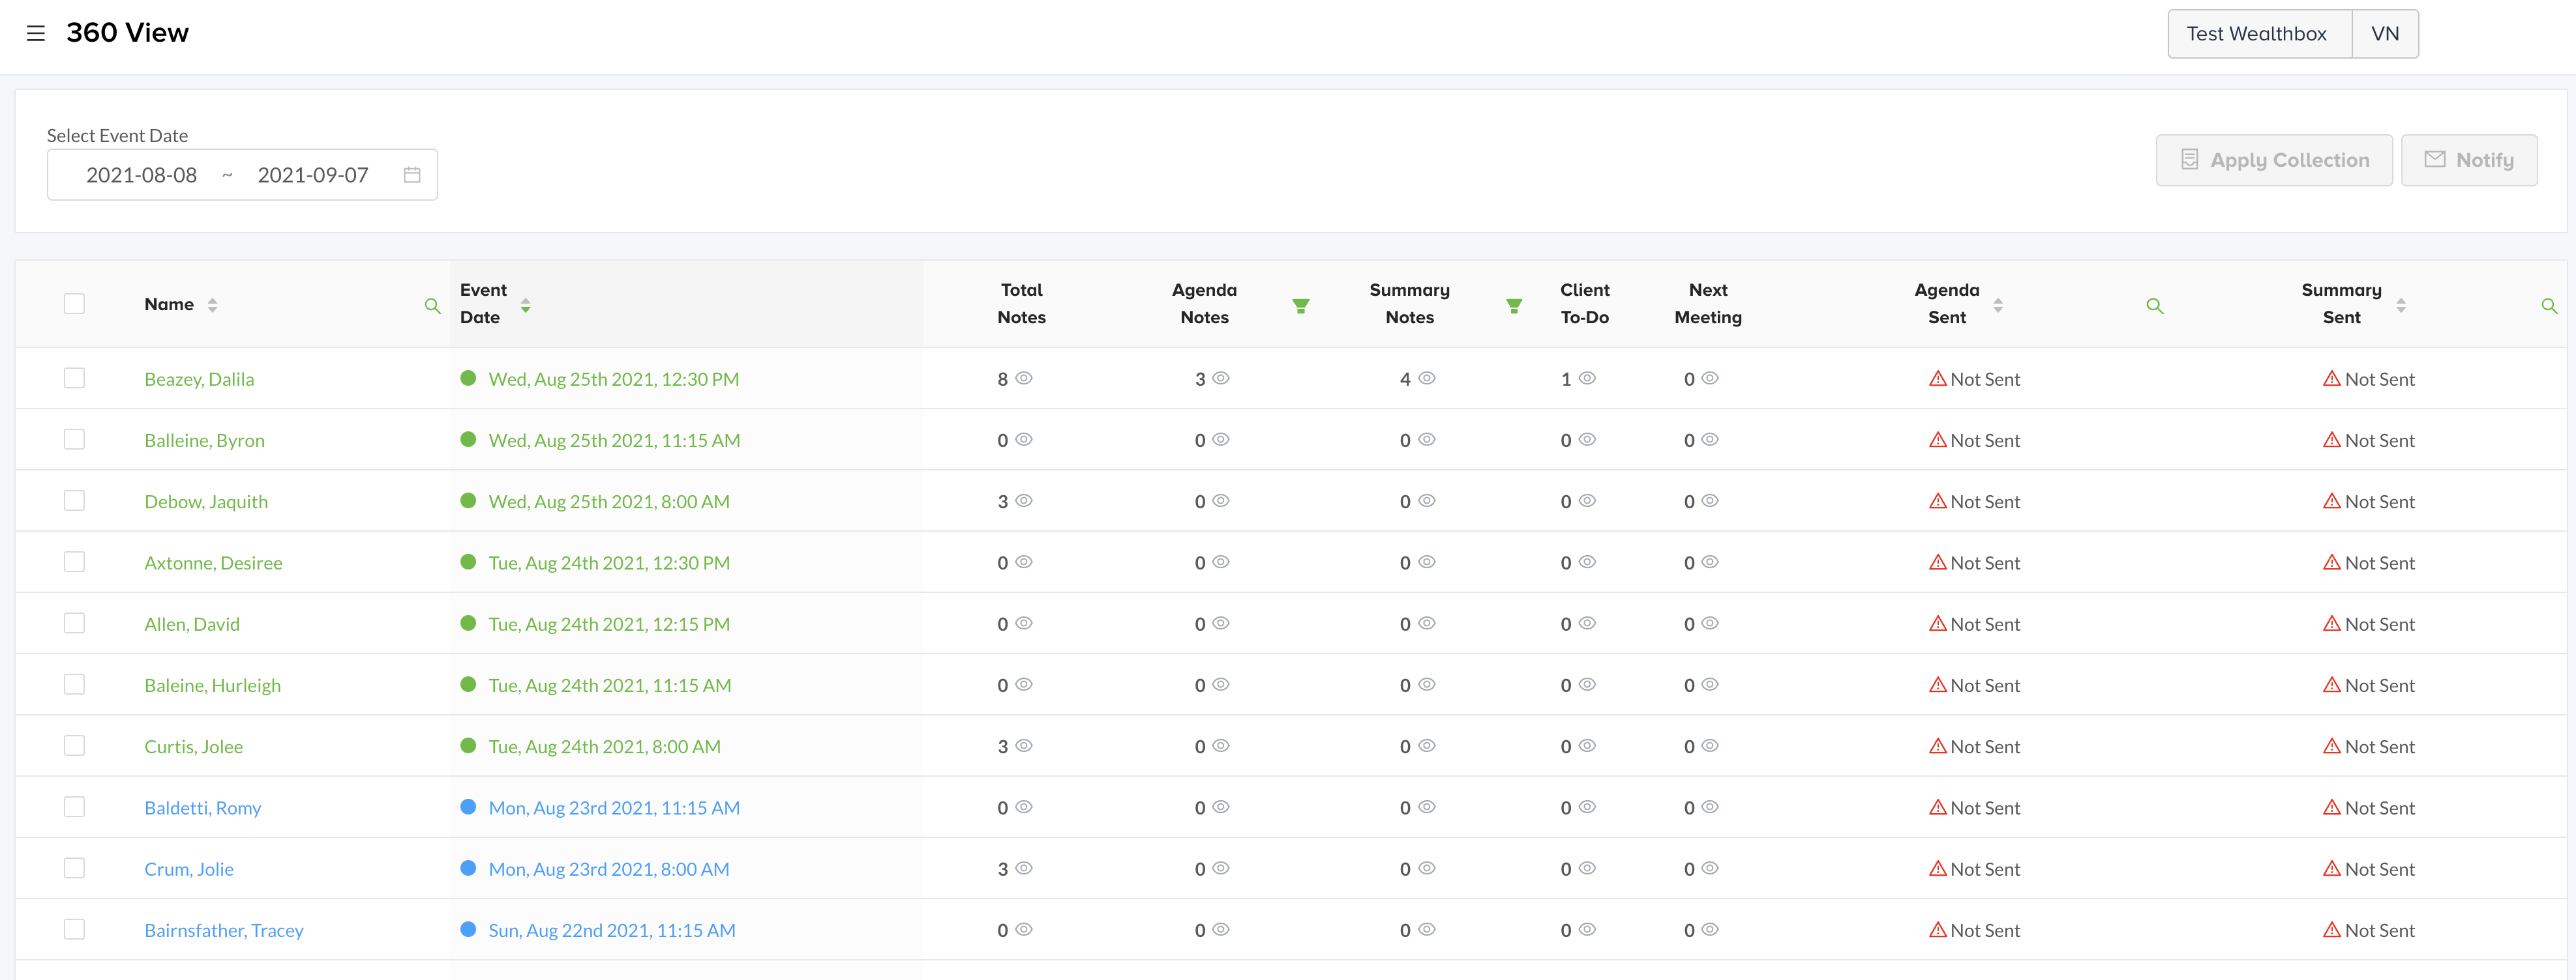Click the Apply Collection button
The width and height of the screenshot is (2576, 980).
pos(2273,160)
